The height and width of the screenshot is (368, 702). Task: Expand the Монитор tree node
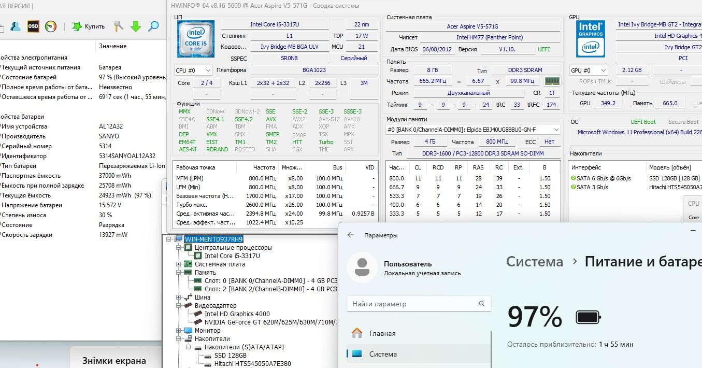[x=179, y=330]
